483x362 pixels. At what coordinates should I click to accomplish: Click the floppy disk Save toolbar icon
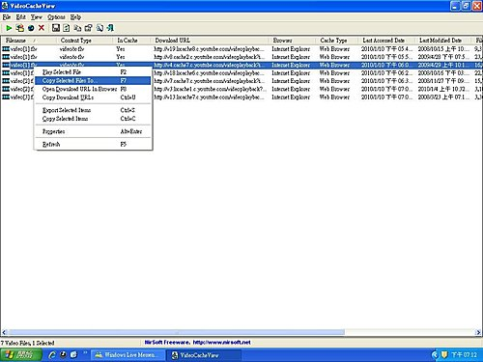tap(56, 28)
